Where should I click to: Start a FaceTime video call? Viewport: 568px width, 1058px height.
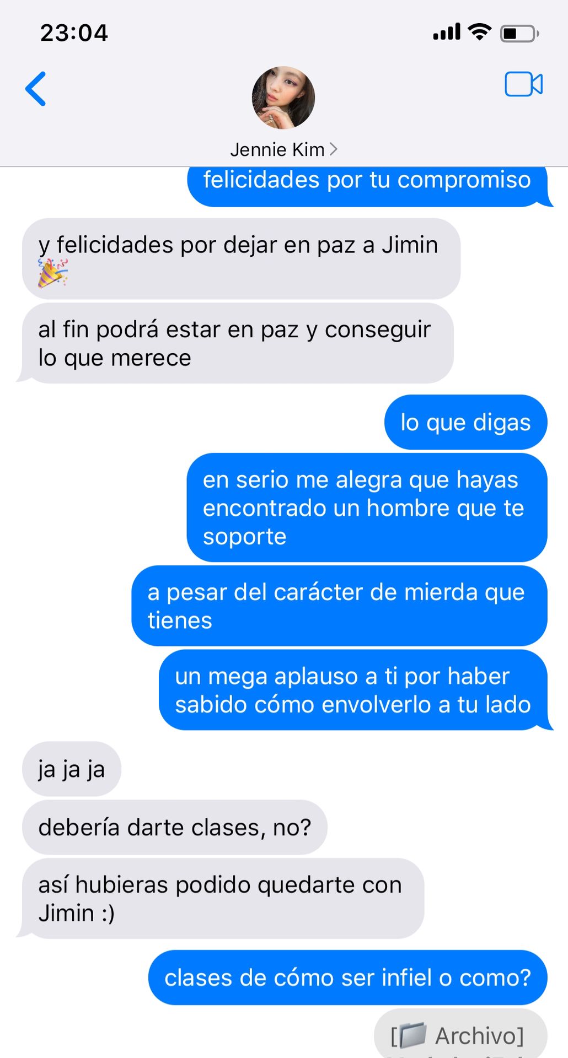click(x=523, y=84)
